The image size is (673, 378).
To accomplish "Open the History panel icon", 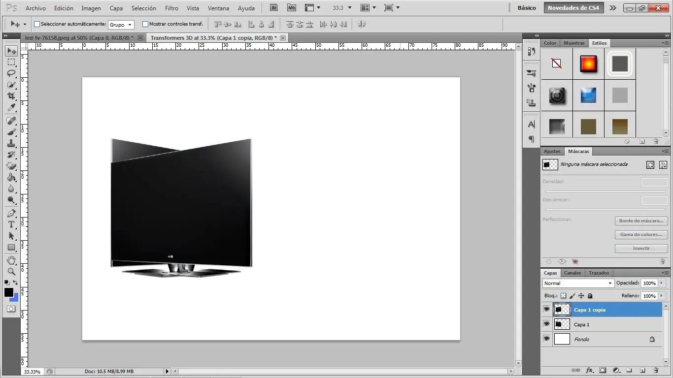I will tap(531, 51).
